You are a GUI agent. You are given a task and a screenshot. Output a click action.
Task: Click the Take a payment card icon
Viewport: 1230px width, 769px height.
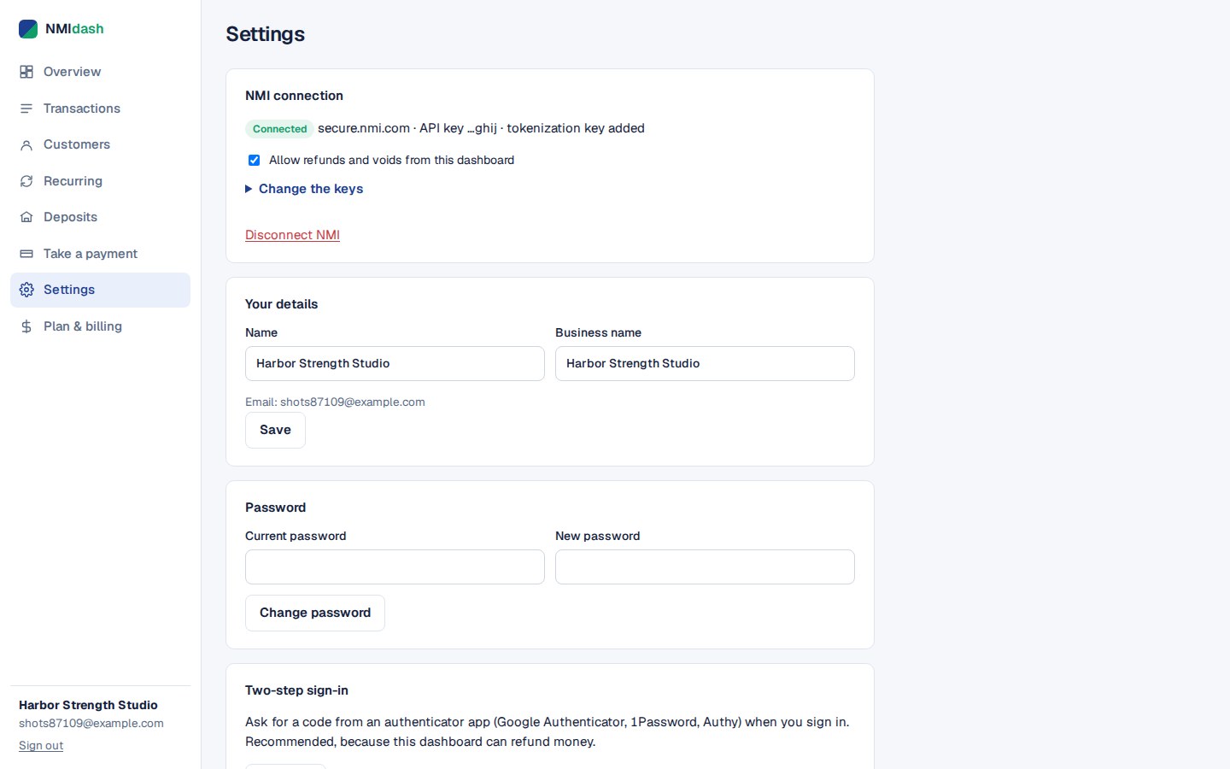point(26,254)
